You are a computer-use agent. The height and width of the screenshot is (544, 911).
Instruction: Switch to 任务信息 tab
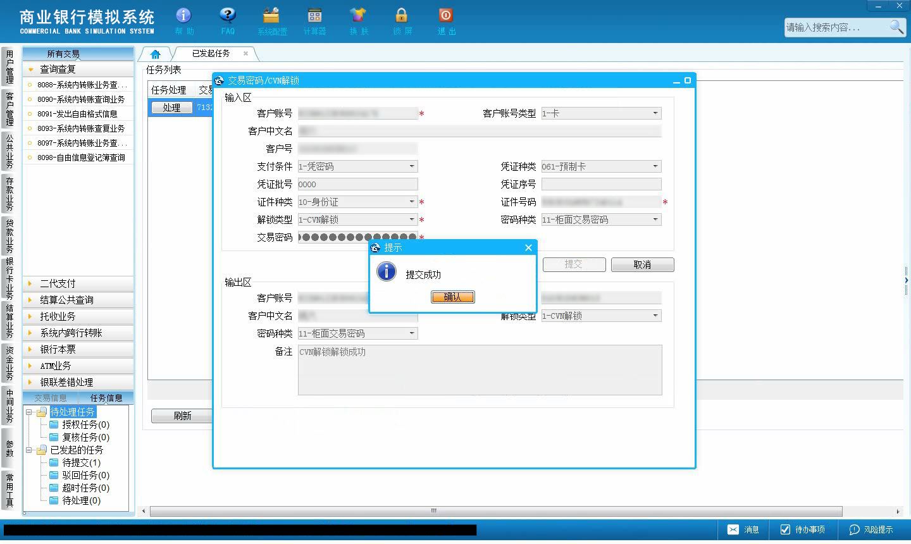coord(106,398)
